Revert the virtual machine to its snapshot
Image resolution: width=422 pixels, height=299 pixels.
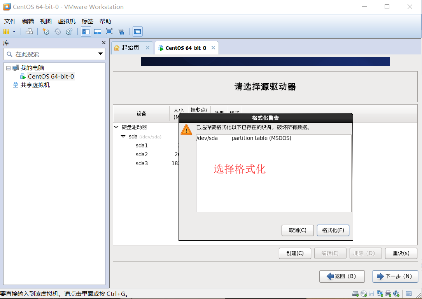(x=58, y=32)
